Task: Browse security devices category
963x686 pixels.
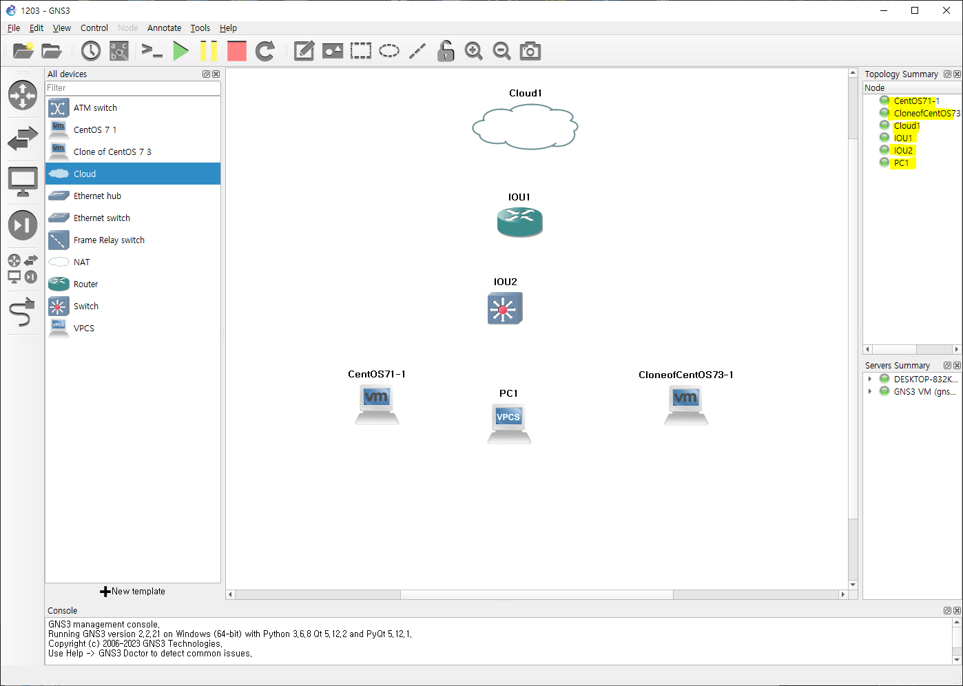Action: [23, 225]
